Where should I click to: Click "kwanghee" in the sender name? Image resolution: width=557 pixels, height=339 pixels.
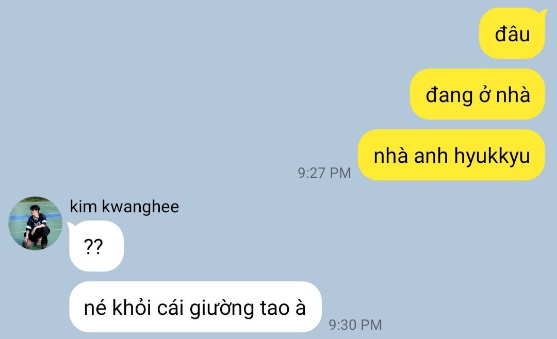(x=140, y=207)
